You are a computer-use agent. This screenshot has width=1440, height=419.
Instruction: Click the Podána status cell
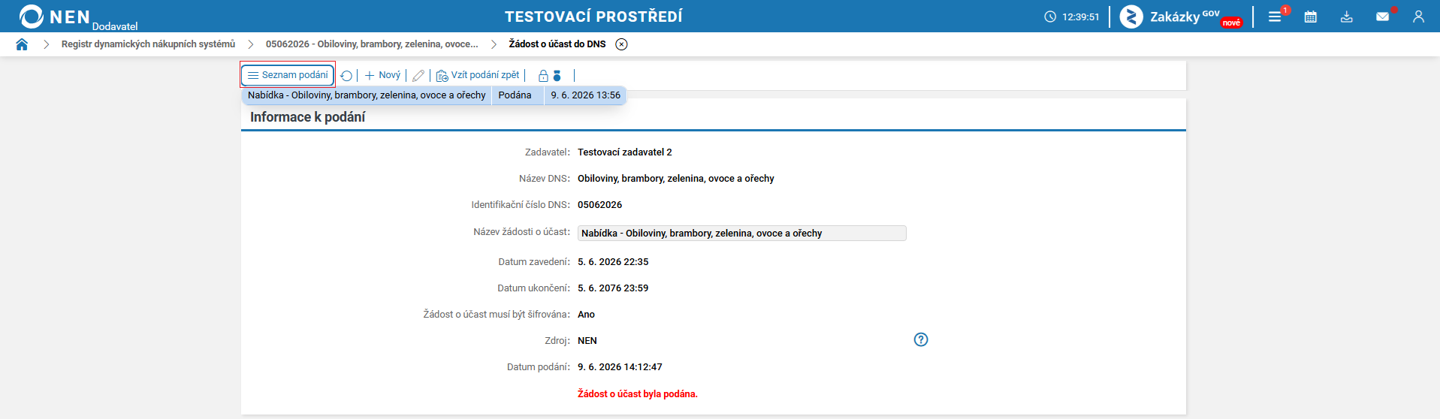(x=518, y=95)
